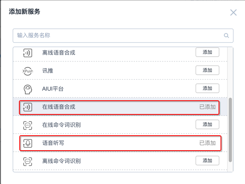Select the 在线语音合成 row label
The height and width of the screenshot is (184, 245).
[58, 107]
